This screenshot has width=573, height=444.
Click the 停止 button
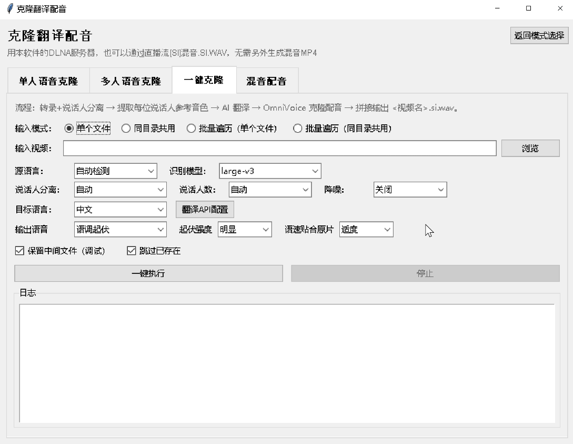425,273
